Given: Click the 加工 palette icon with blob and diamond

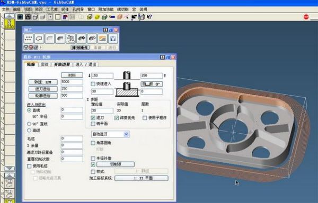Looking at the screenshot, I should (81, 39).
